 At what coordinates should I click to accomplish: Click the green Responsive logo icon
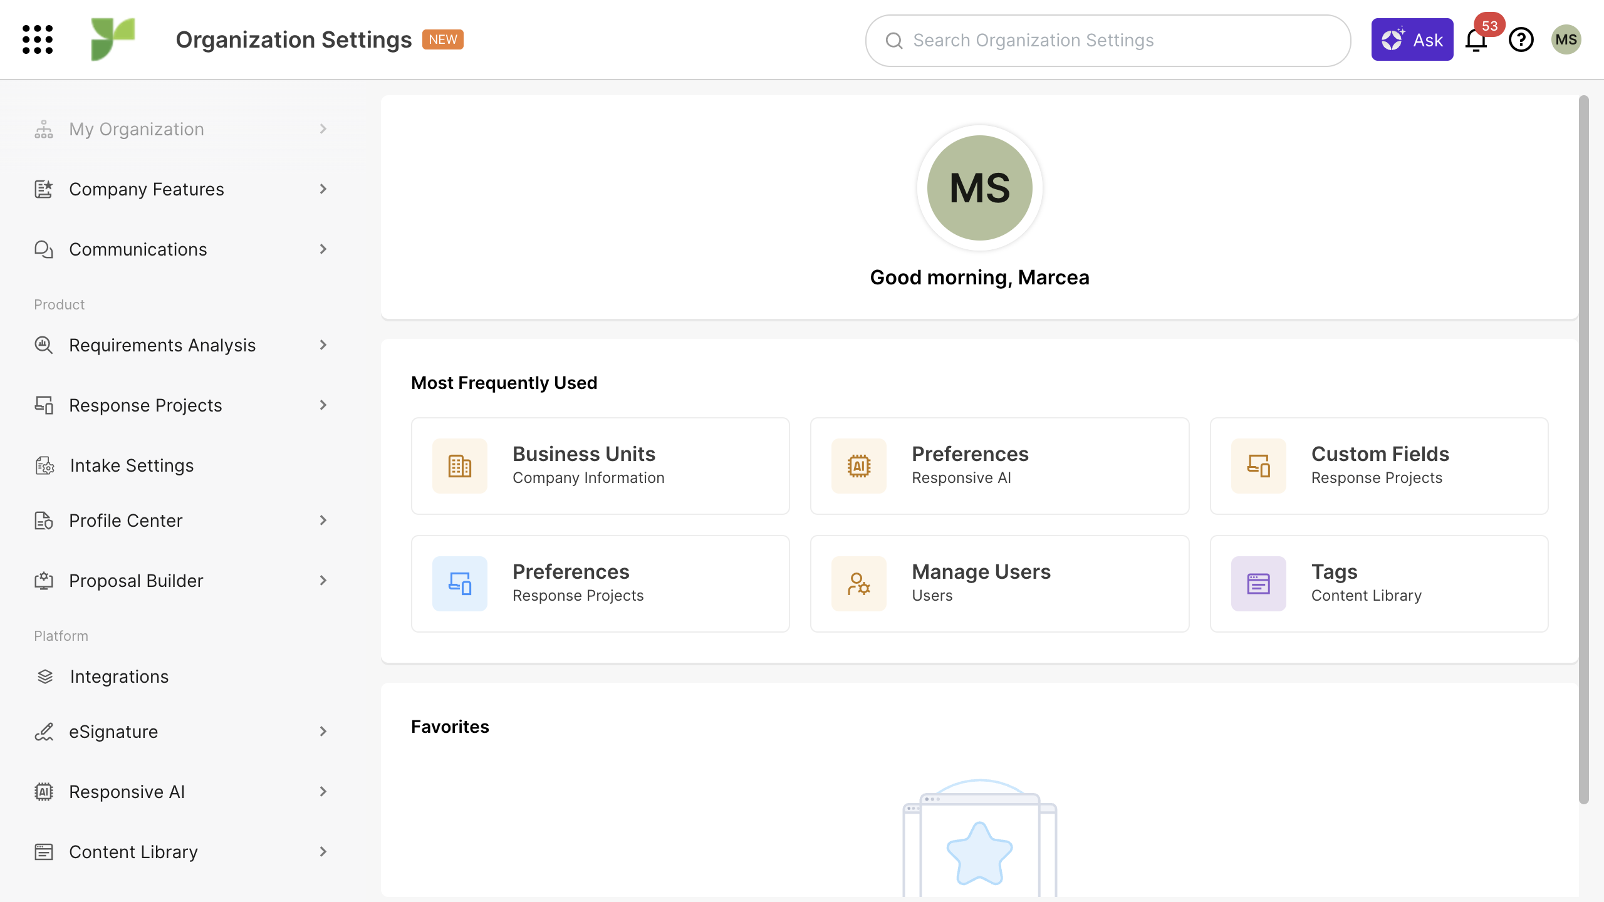(x=113, y=39)
